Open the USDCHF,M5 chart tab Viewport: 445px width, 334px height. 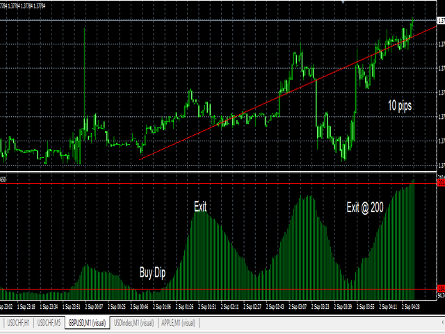[49, 322]
